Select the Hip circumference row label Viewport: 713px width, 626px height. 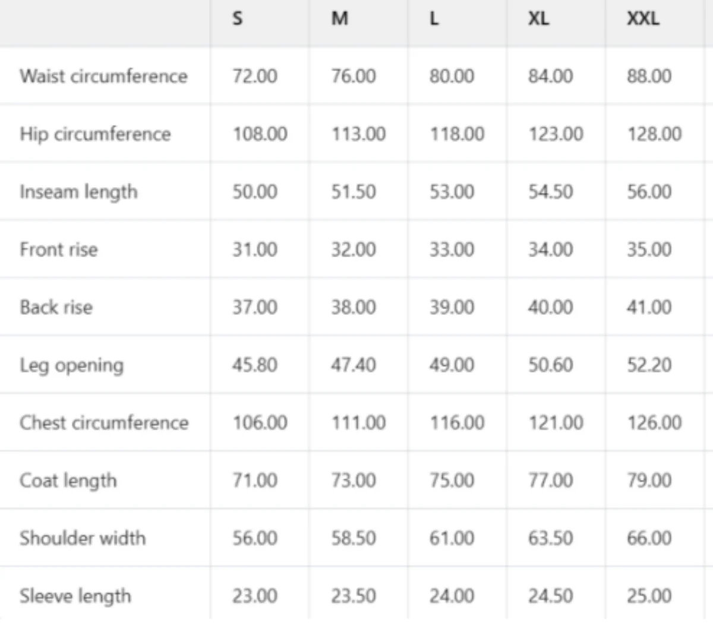[95, 134]
